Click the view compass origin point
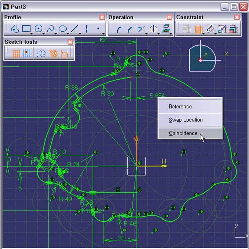Viewport: 249px width, 249px height. coord(201,60)
